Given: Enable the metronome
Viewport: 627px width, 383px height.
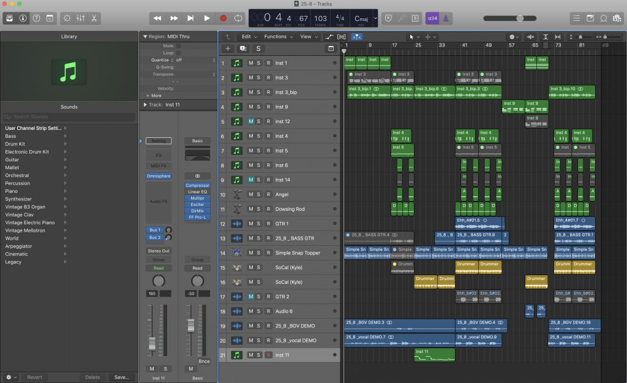Looking at the screenshot, I should click(x=446, y=18).
